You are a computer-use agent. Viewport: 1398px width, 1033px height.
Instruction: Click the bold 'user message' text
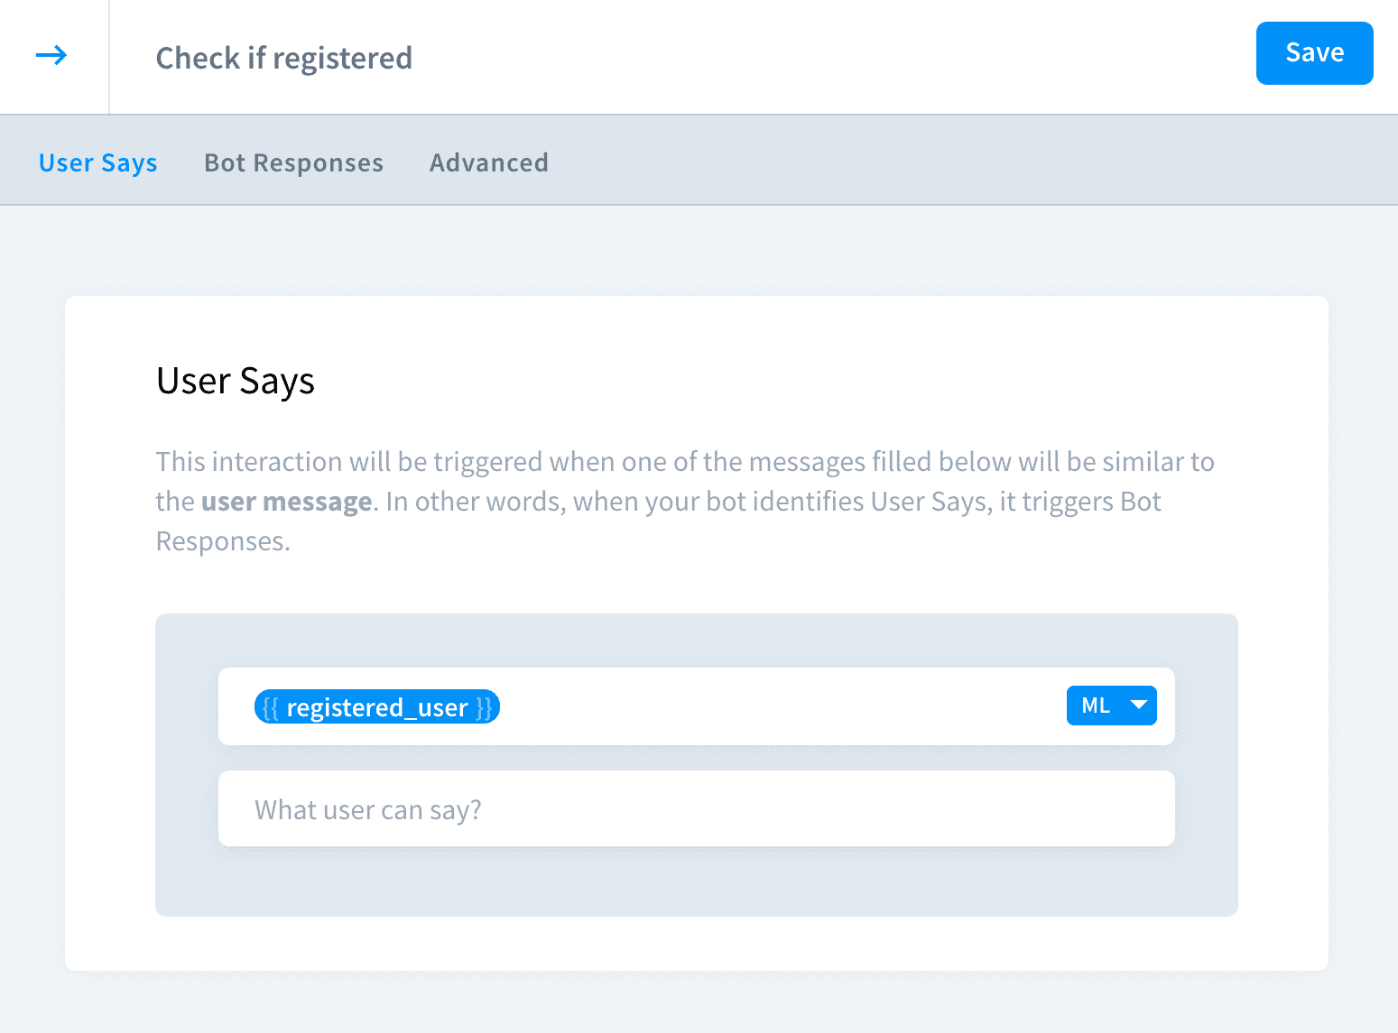(286, 502)
